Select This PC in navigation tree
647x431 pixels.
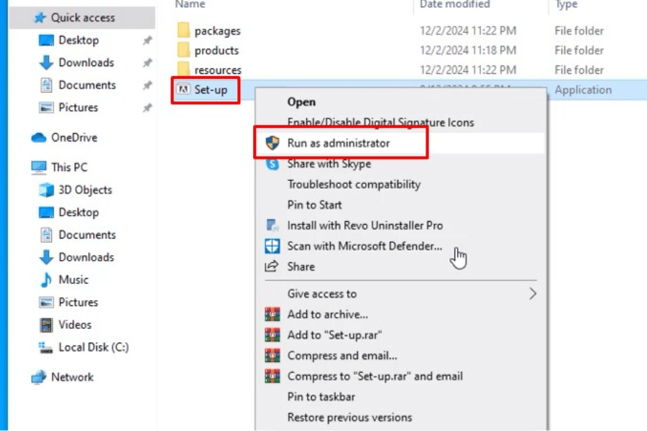click(69, 167)
